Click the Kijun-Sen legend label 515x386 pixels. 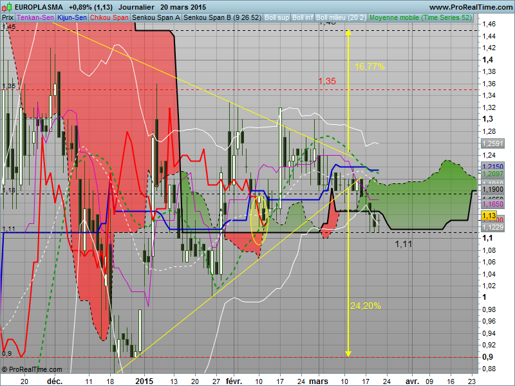coord(71,17)
